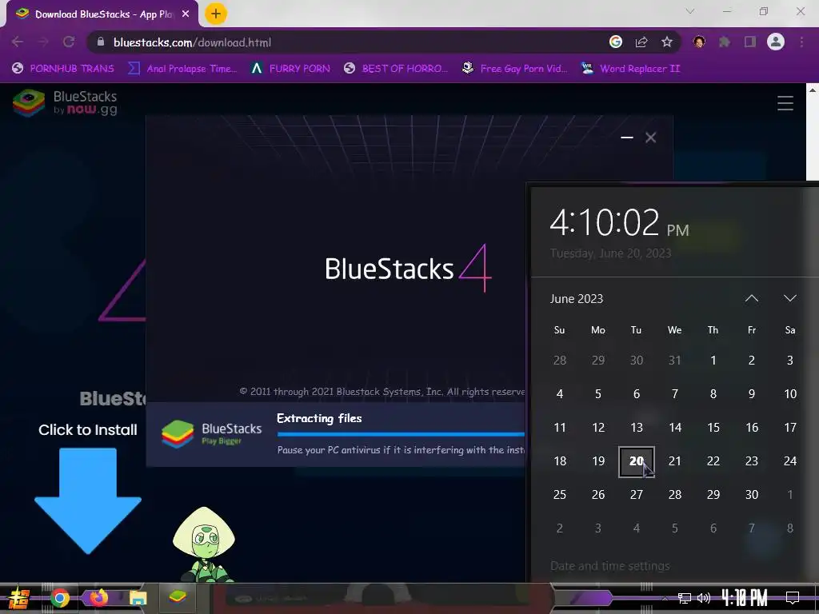This screenshot has height=614, width=819.
Task: Open the tab search chevron
Action: pos(690,11)
